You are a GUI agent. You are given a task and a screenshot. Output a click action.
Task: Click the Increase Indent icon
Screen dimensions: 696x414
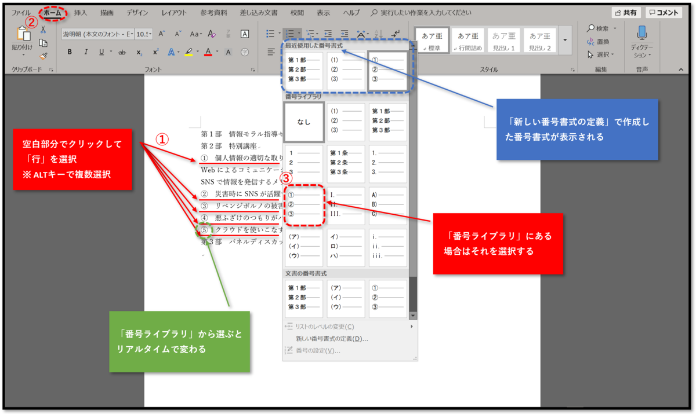[345, 34]
